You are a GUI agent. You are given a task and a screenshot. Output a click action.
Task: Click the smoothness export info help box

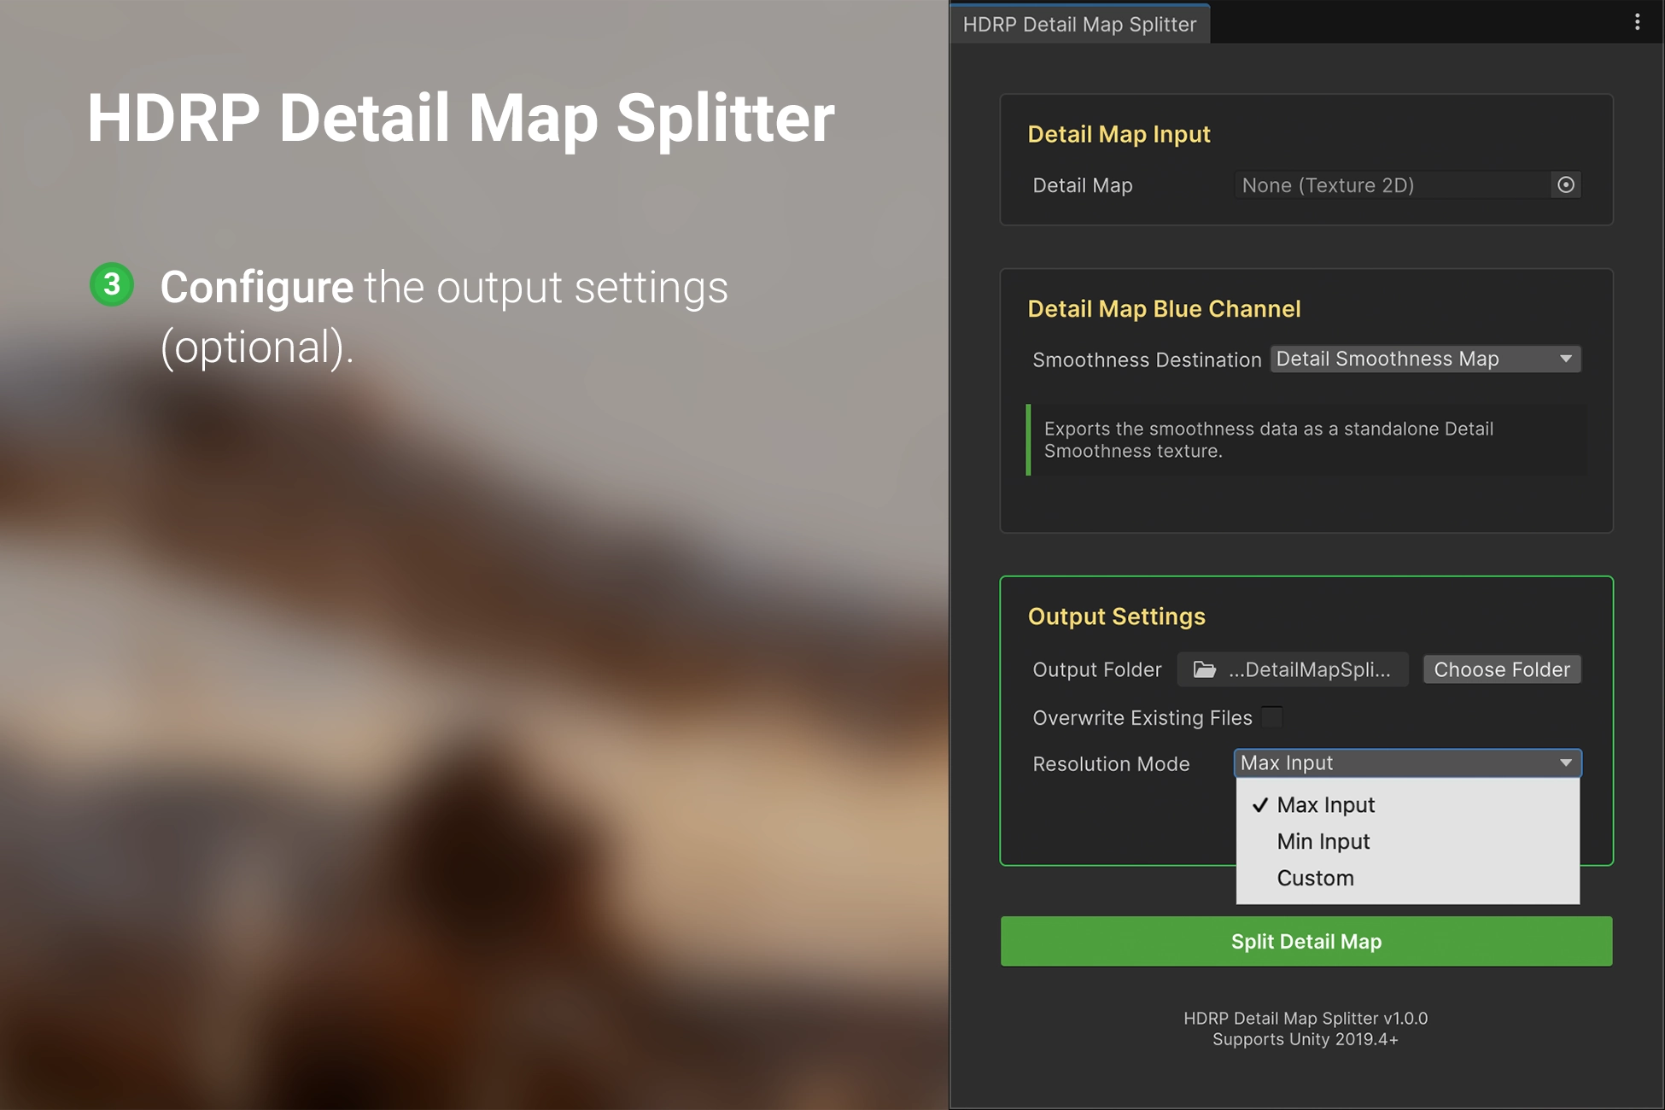pos(1306,441)
